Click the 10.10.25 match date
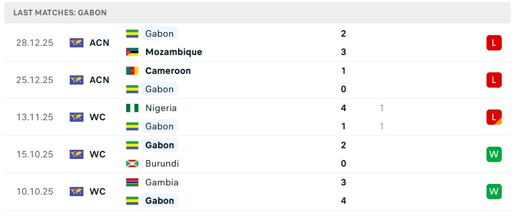 [x=35, y=192]
